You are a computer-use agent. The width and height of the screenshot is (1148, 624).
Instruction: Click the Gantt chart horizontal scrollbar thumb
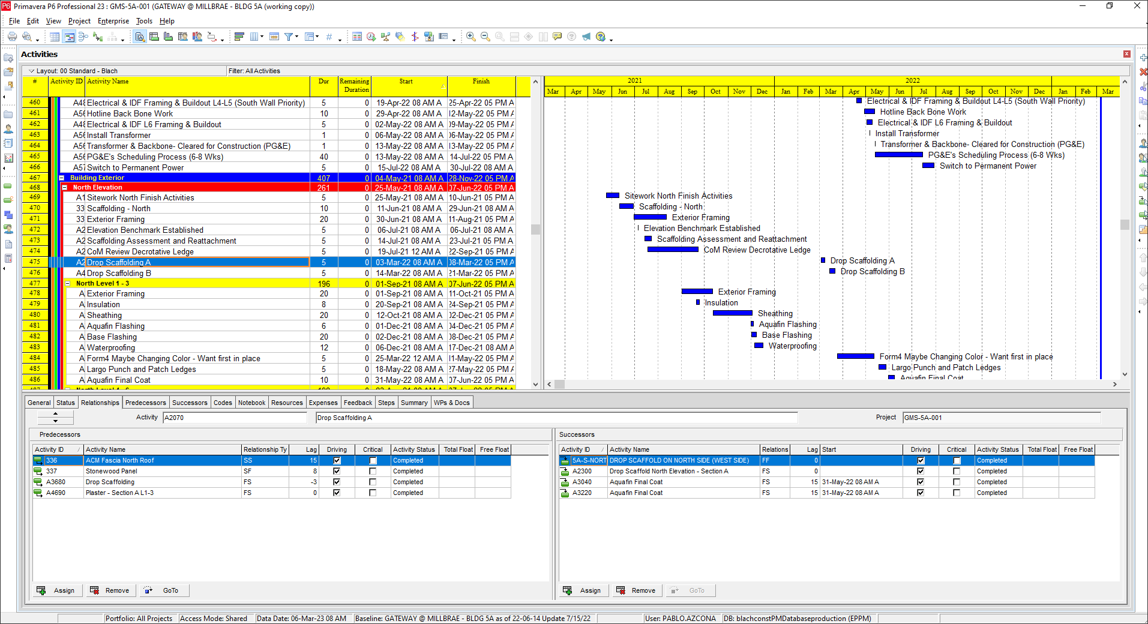point(559,384)
